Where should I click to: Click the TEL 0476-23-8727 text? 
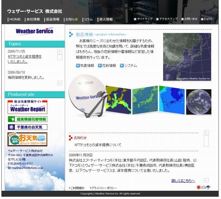[20, 164]
